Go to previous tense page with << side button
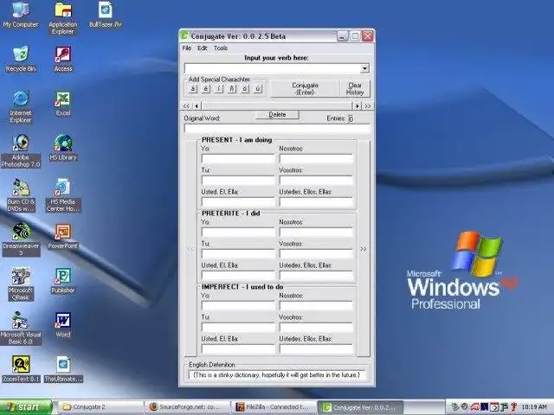The height and width of the screenshot is (415, 554). coord(190,249)
